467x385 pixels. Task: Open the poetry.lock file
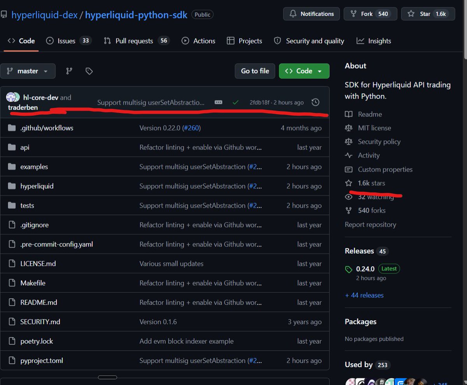[37, 341]
